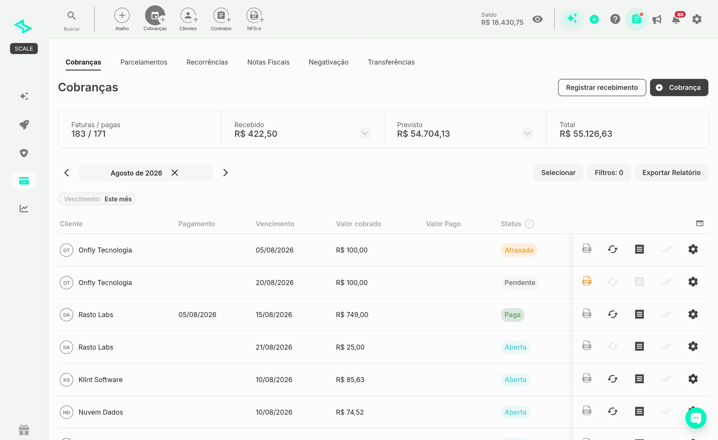Open the sidebar chart reports icon
The image size is (718, 440).
tap(24, 209)
